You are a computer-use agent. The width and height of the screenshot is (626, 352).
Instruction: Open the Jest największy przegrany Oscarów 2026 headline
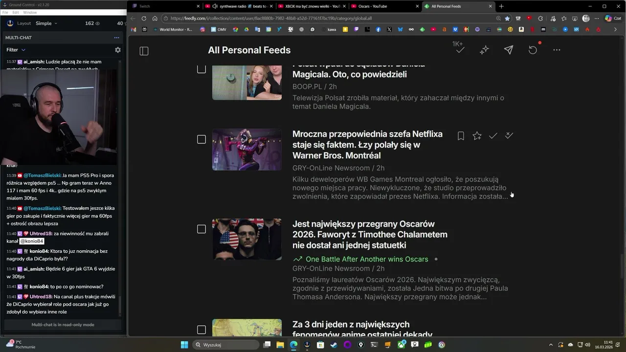tap(370, 235)
